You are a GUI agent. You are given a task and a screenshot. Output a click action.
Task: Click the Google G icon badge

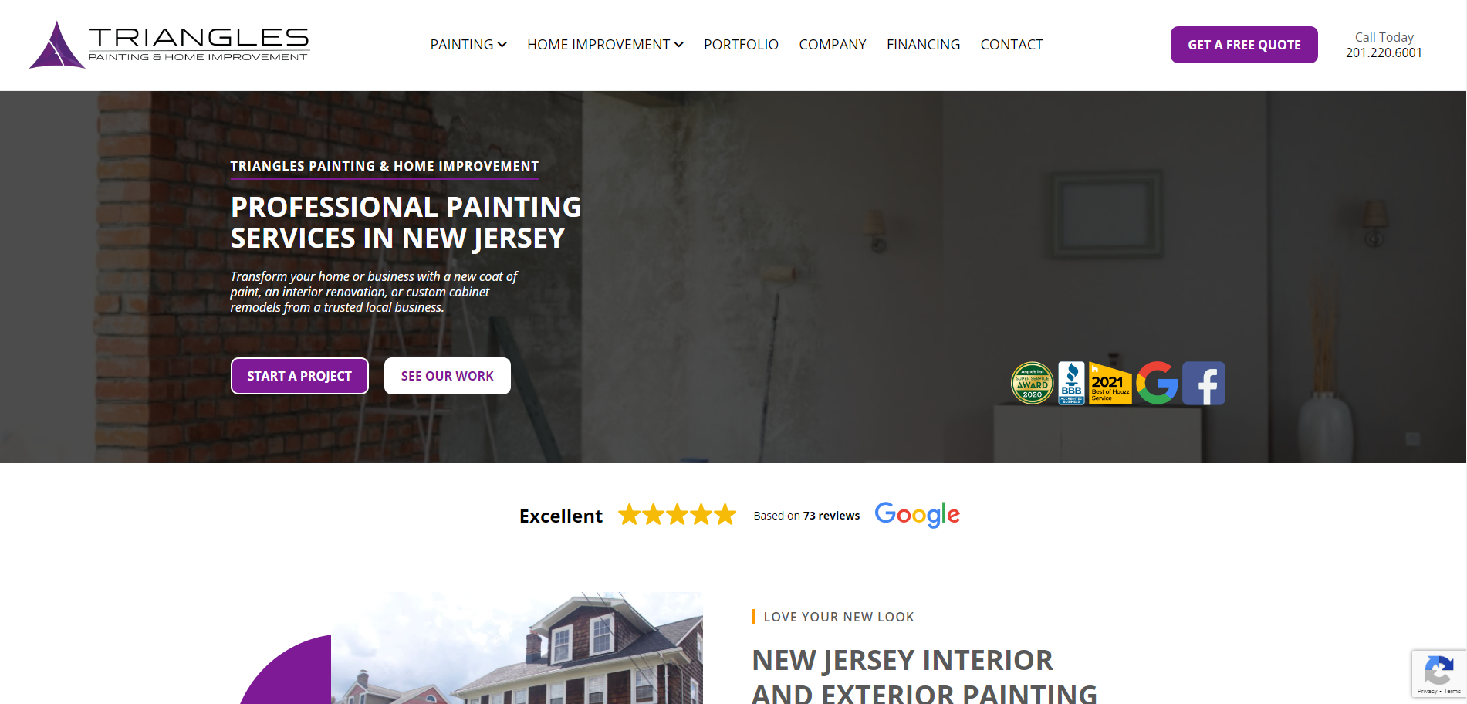coord(1157,383)
